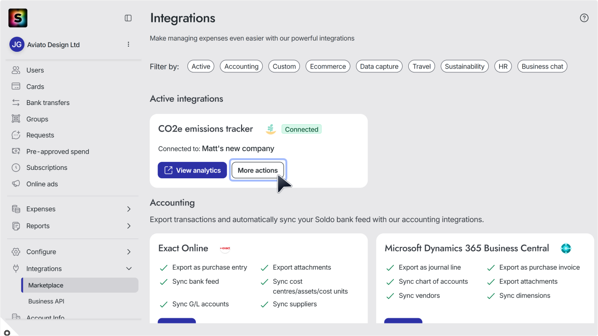Screen dimensions: 598x336
Task: Click the Aviato Design Ltd company name
Action: click(x=53, y=45)
